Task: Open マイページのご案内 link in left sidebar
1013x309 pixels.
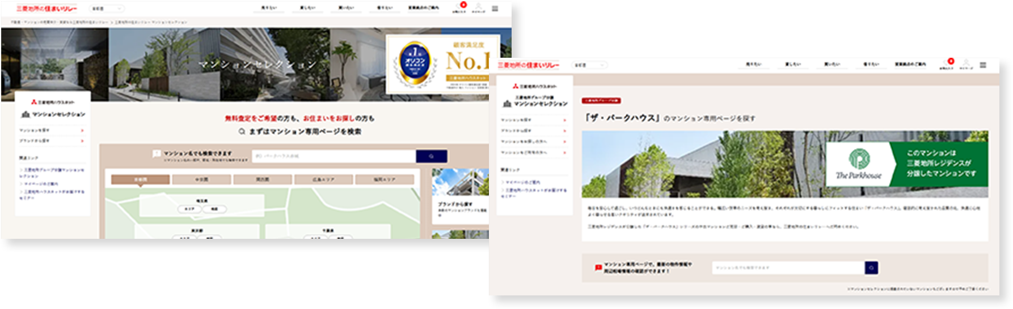Action: (41, 184)
